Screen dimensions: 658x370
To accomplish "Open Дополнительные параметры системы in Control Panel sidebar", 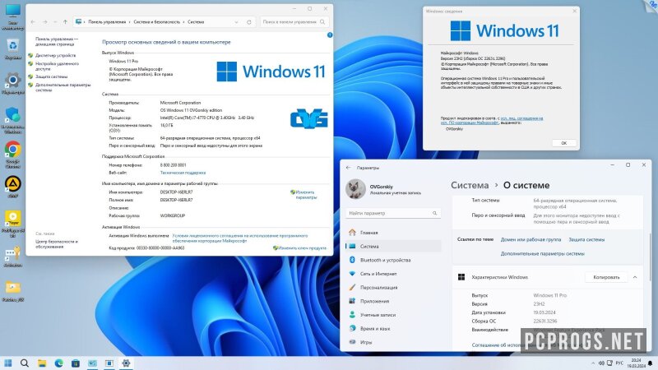I will (x=63, y=87).
